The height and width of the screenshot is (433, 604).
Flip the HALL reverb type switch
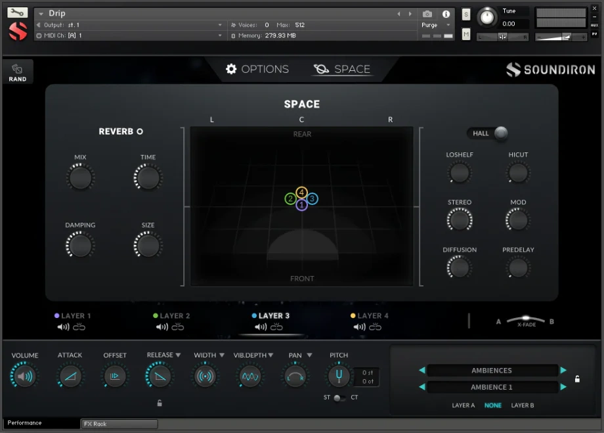tap(502, 133)
